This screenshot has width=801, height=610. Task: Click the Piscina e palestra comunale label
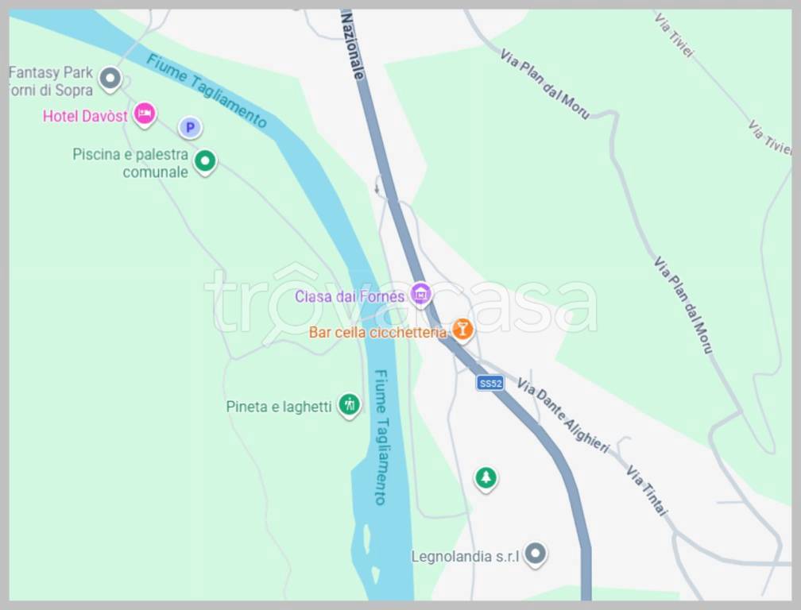click(130, 163)
